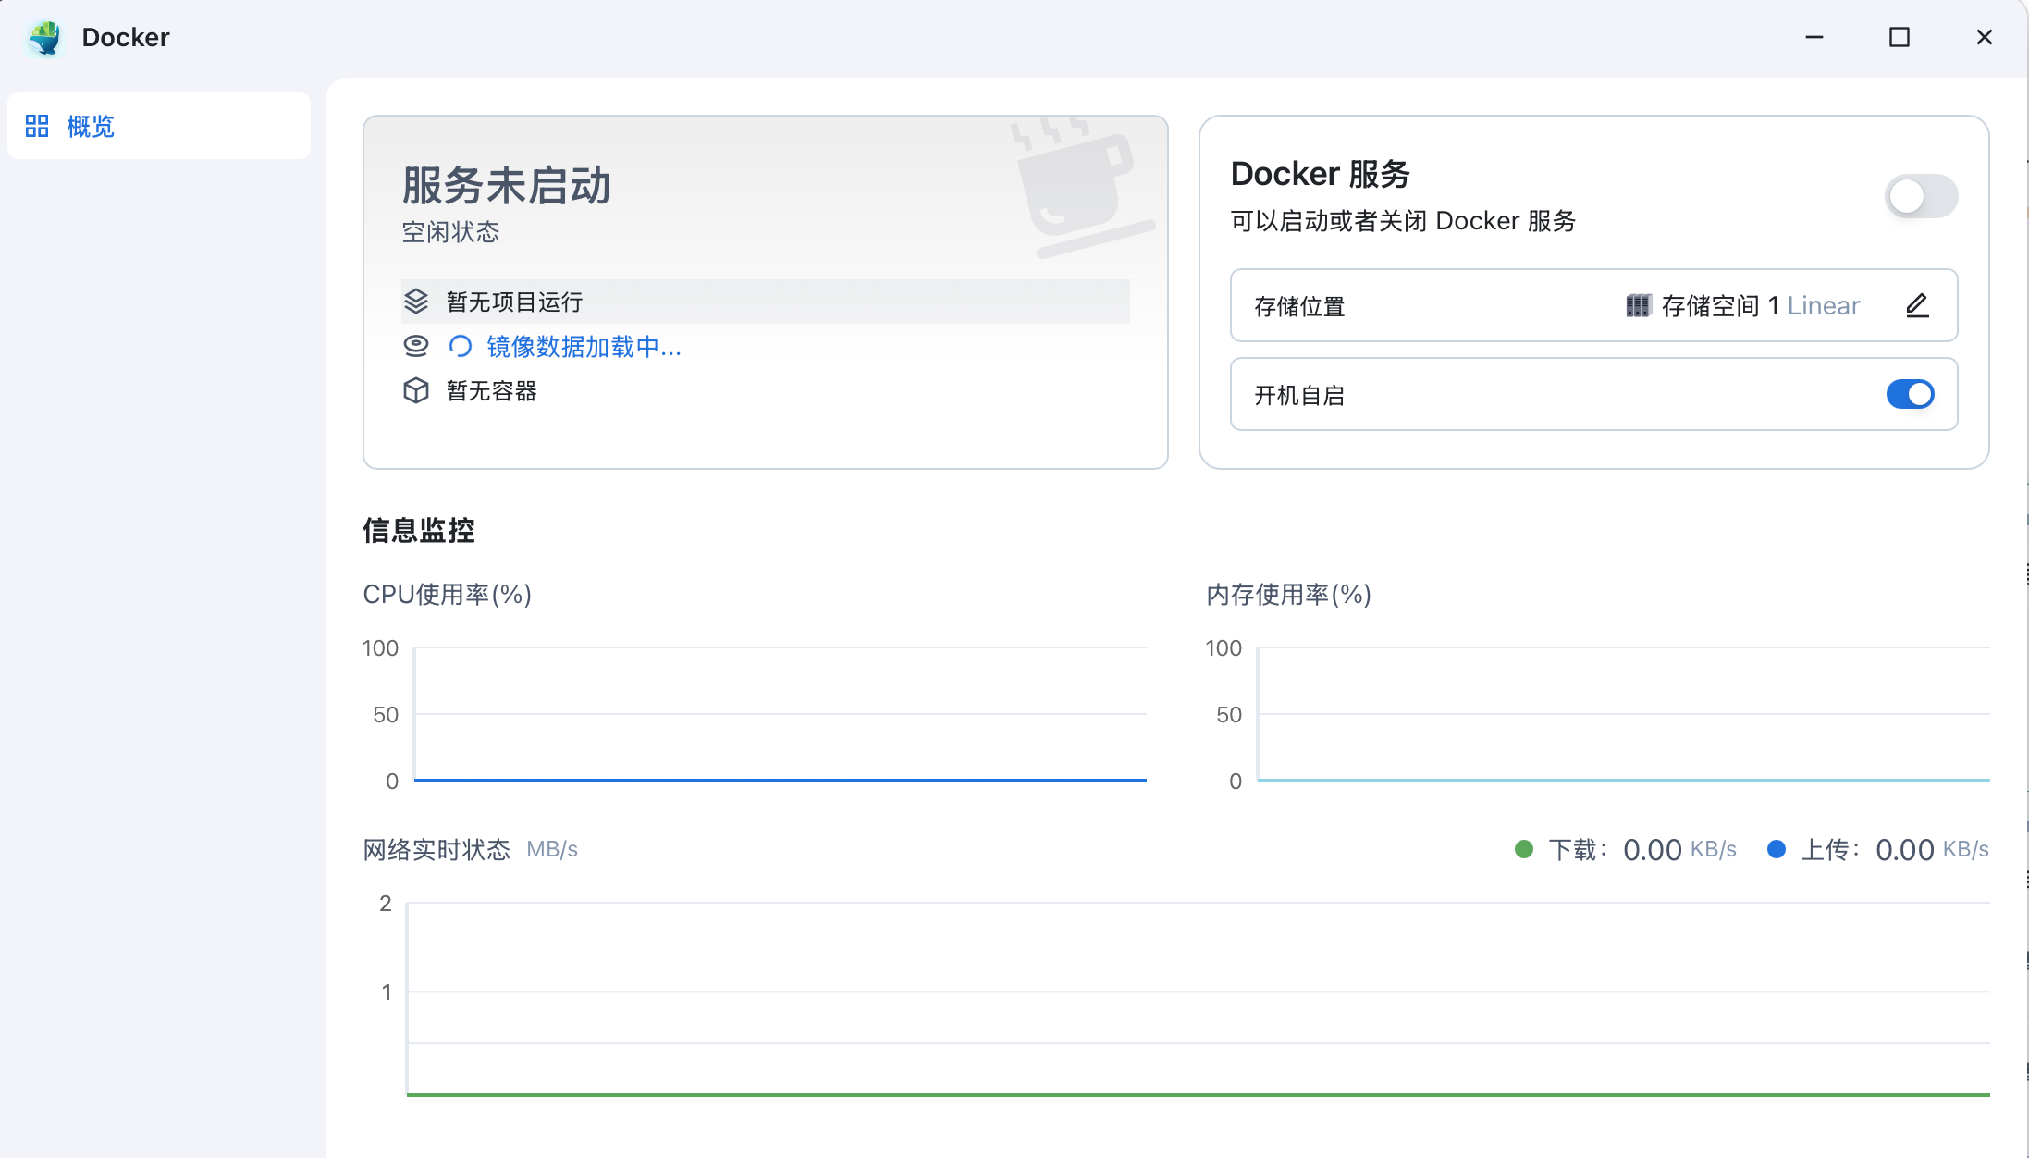Click the storage volume icon beside 存储空间 1
This screenshot has width=2029, height=1158.
(x=1638, y=305)
